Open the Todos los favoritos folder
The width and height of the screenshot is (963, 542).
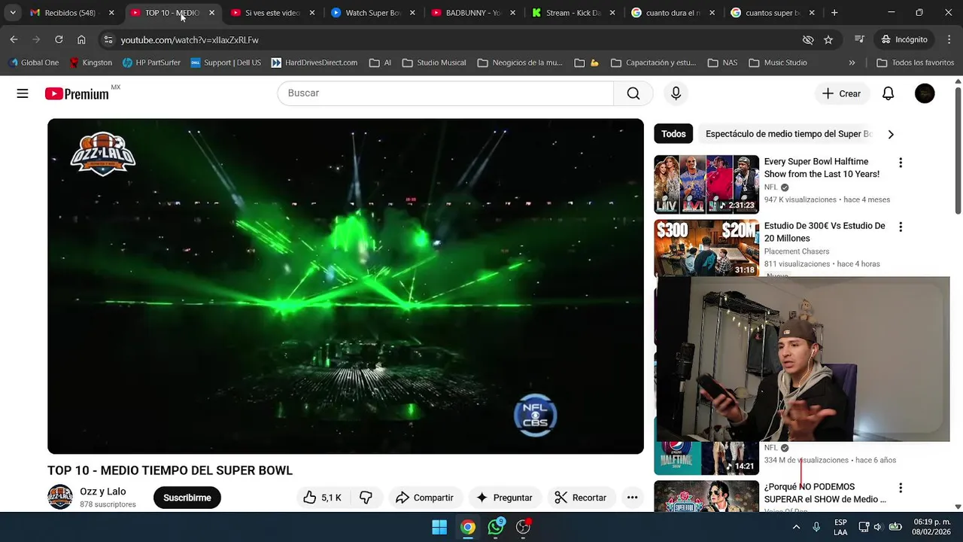(x=916, y=62)
